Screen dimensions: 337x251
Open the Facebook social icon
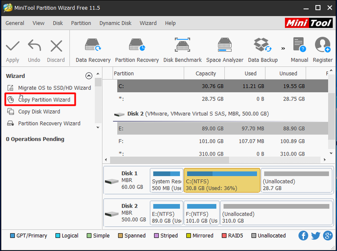(303, 236)
